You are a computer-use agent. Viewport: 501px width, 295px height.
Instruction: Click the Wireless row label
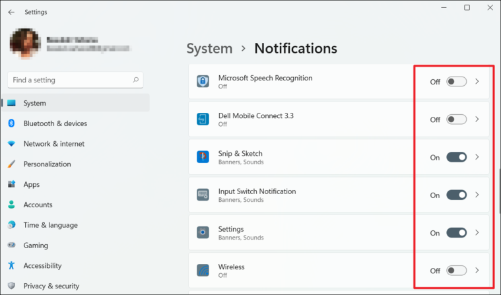pos(231,267)
